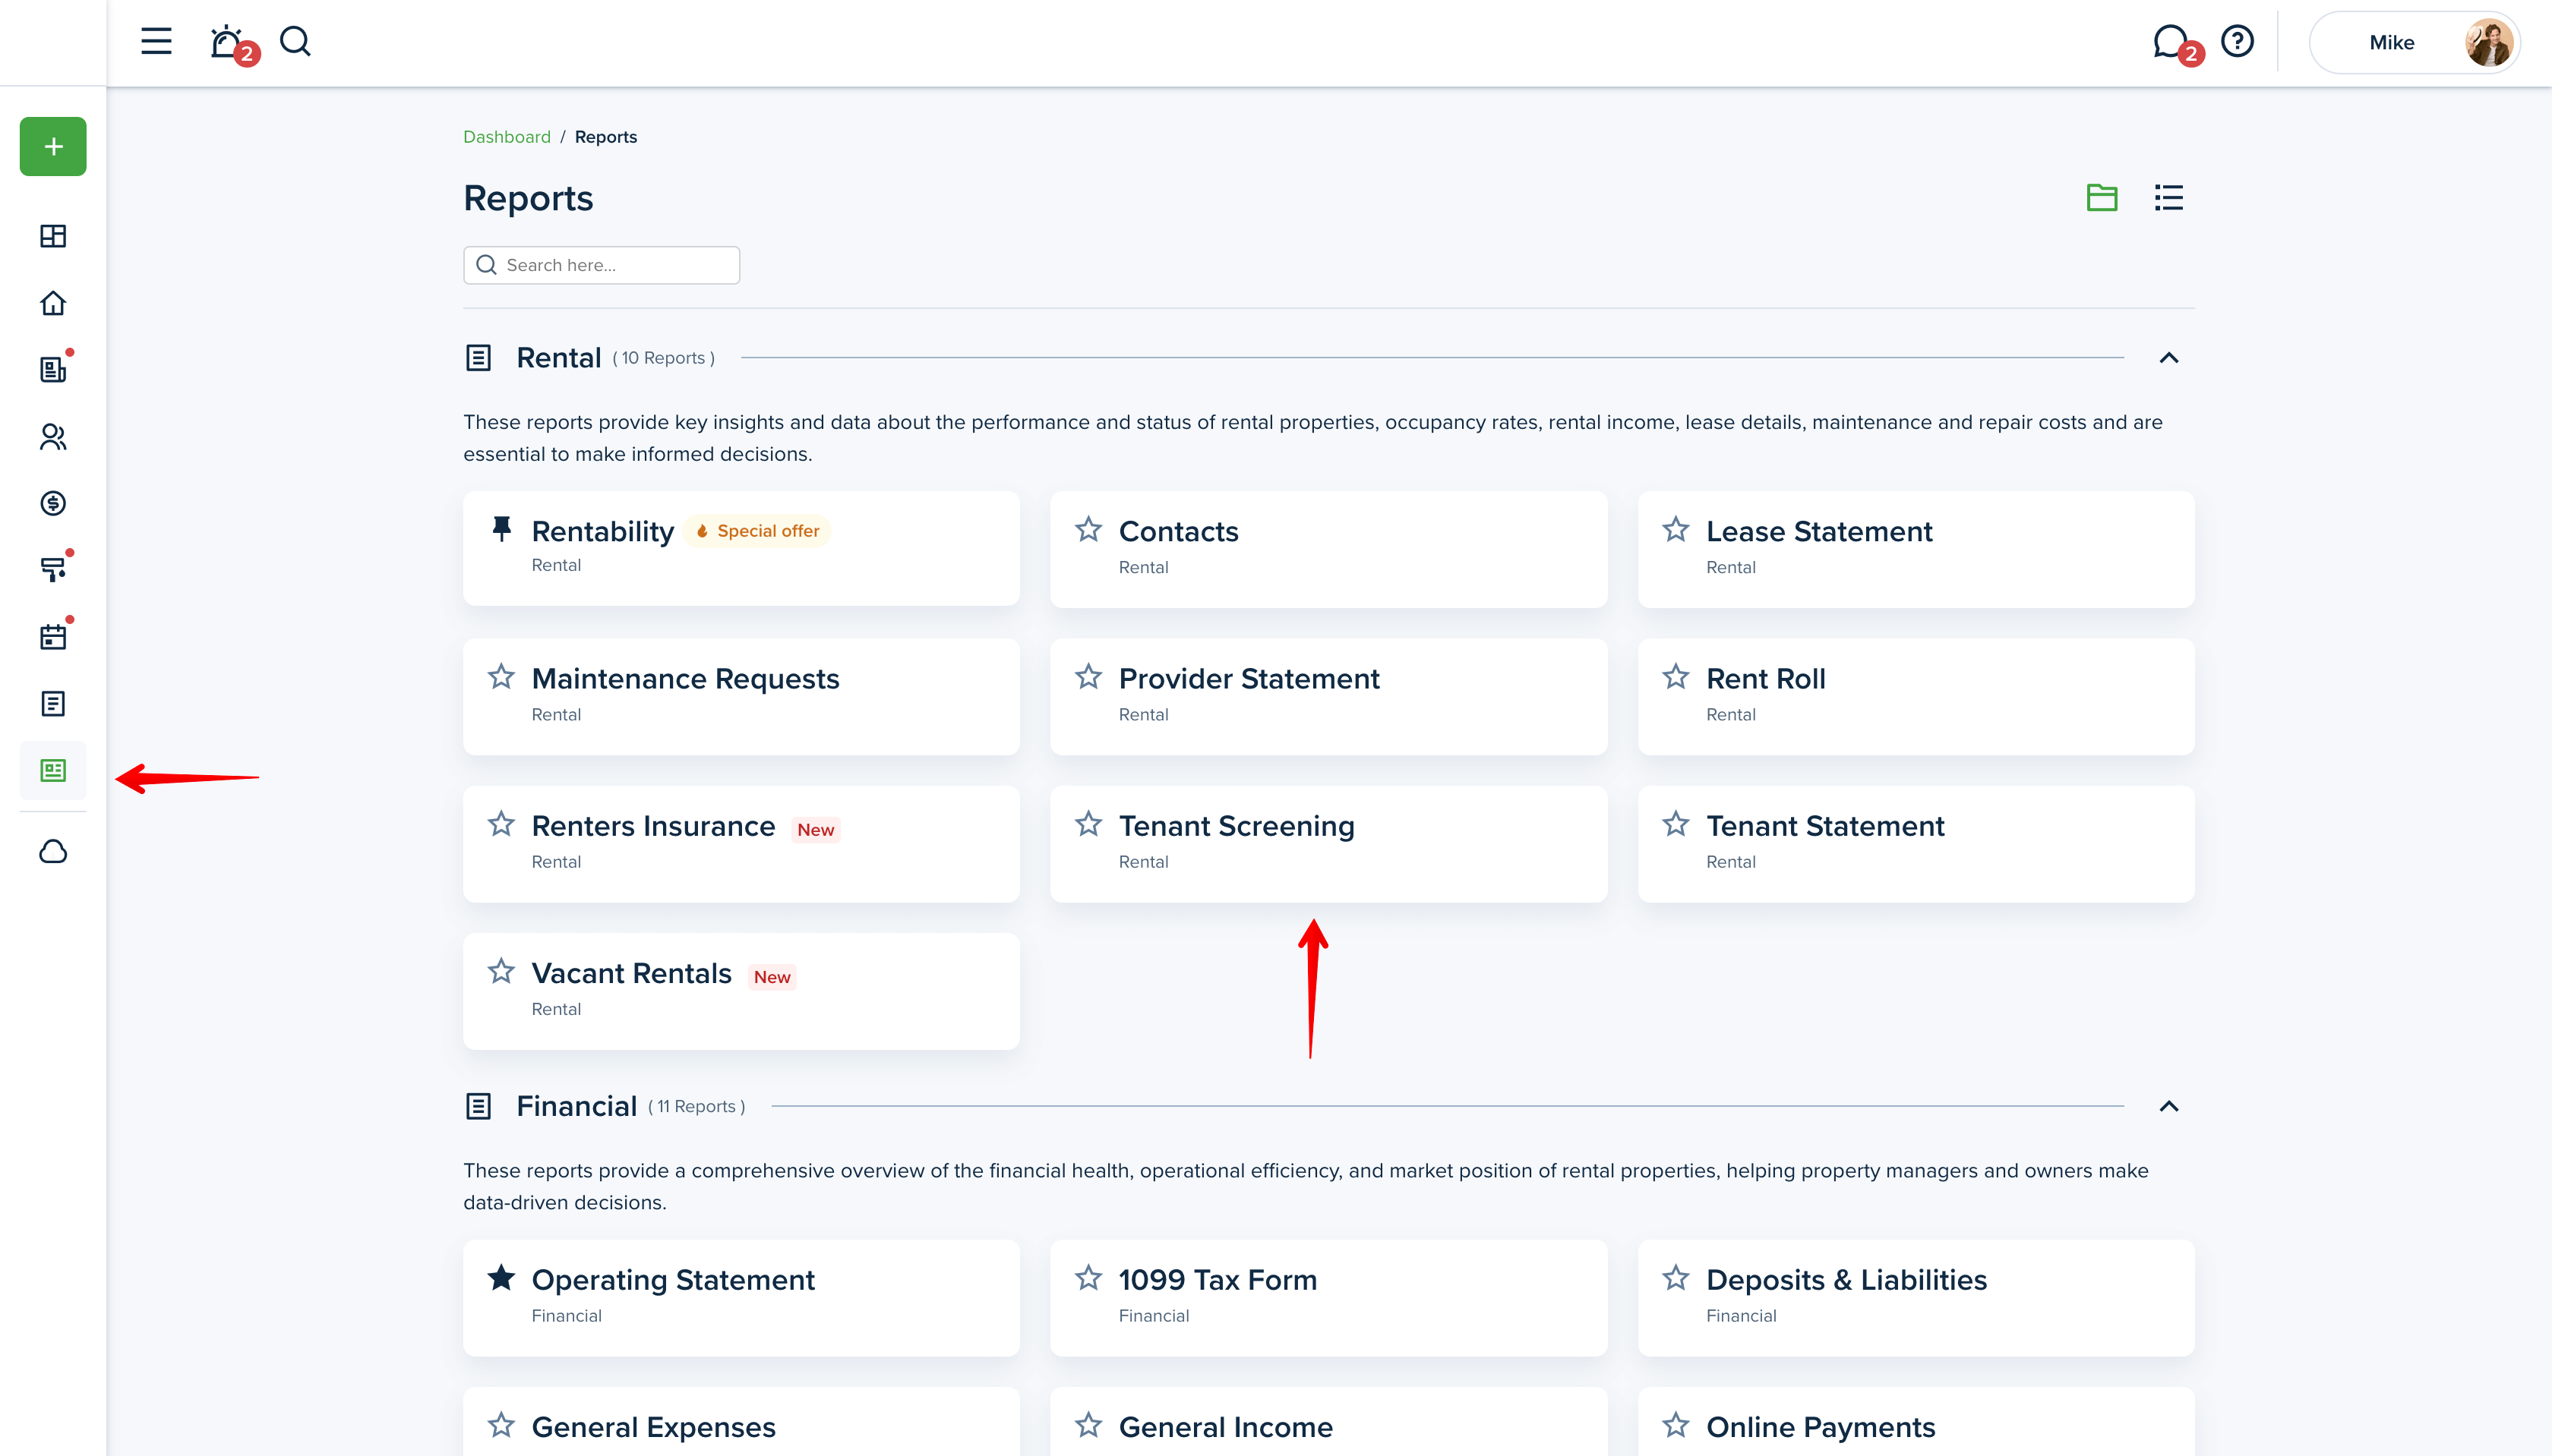Click the Financial section heading icon
Image resolution: width=2552 pixels, height=1456 pixels.
(478, 1105)
